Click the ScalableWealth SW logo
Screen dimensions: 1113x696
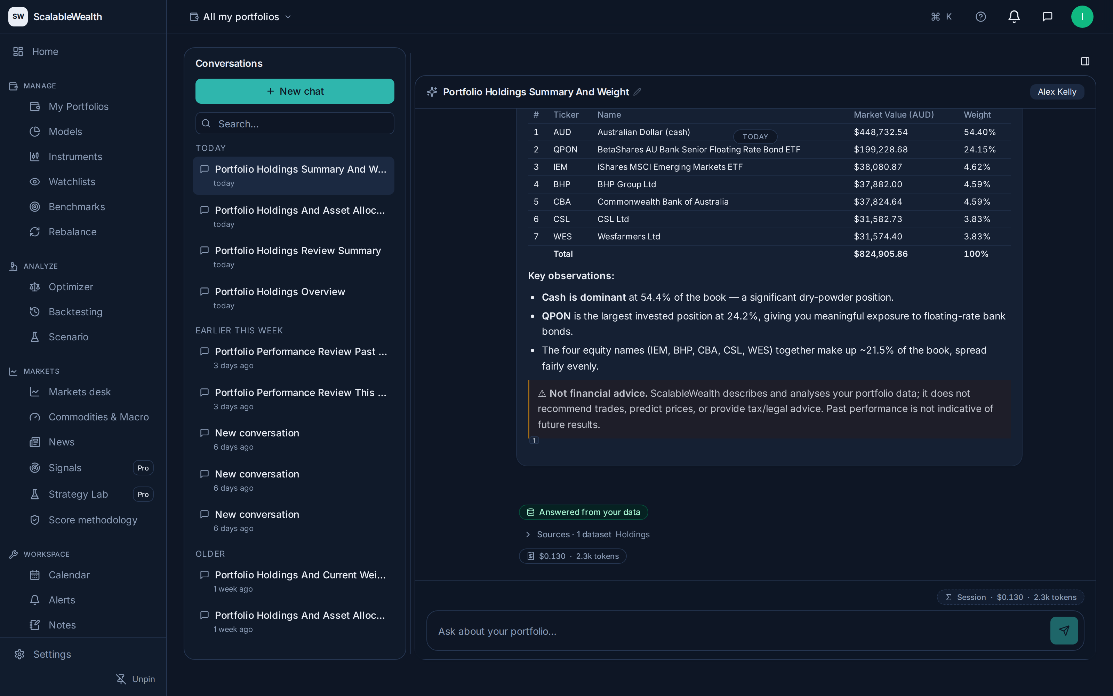18,17
